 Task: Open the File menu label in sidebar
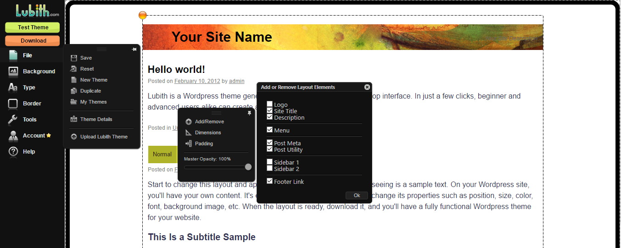point(28,55)
